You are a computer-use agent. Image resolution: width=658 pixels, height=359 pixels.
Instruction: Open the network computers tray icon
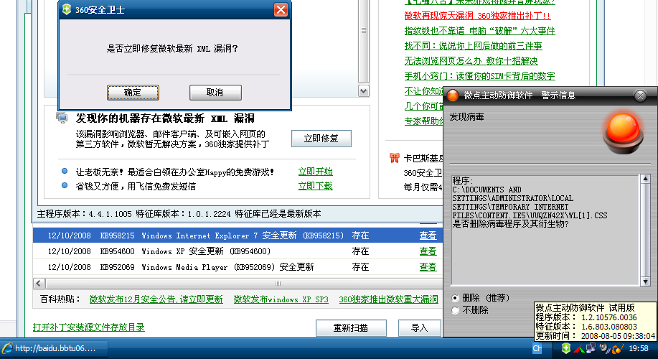(590, 348)
